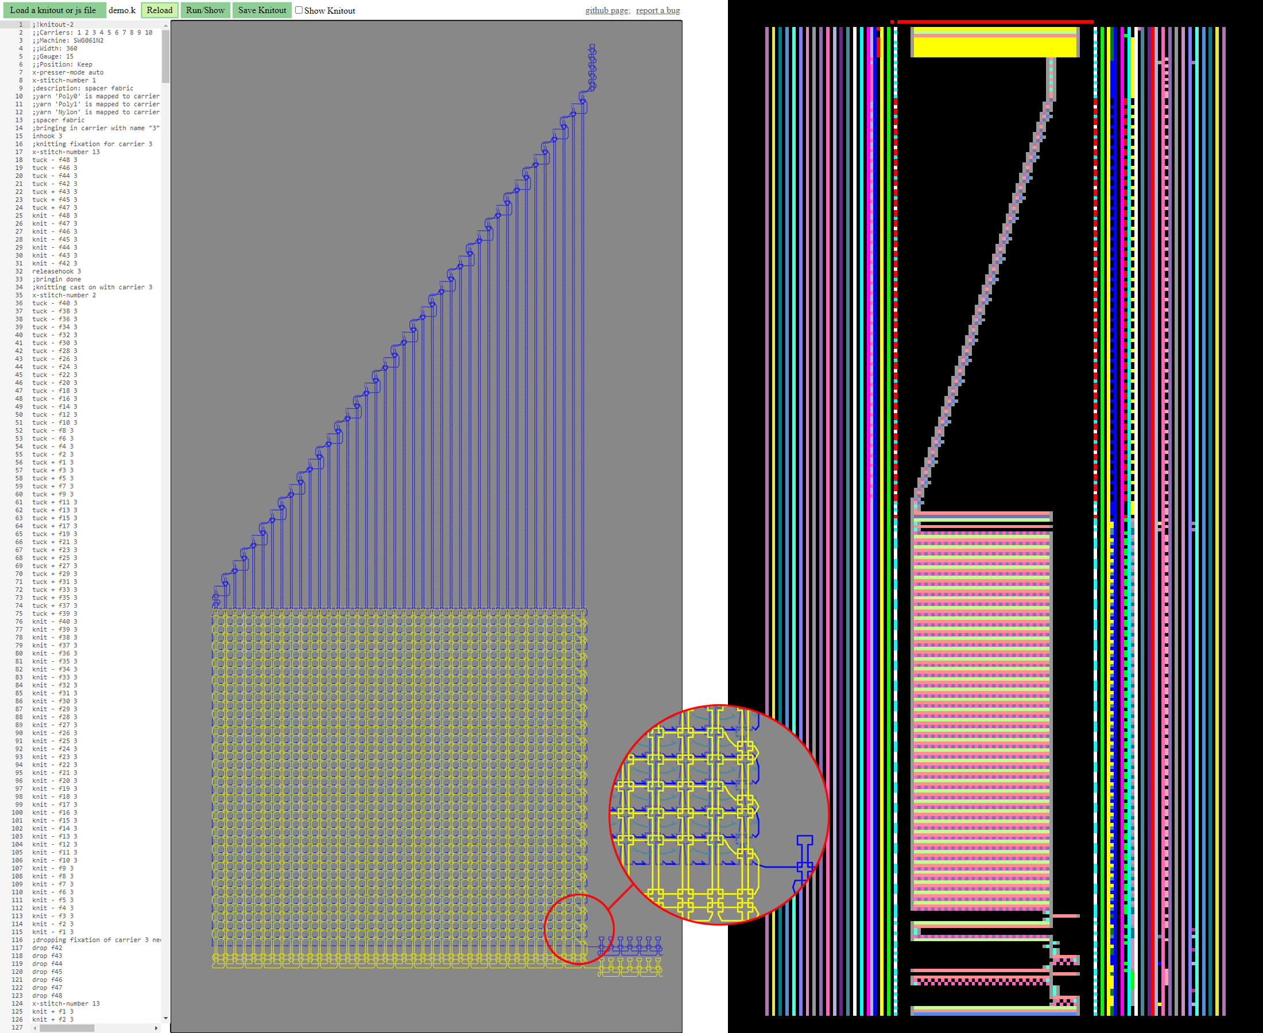Click the editor's horizontal scrollbar thumb
The image size is (1263, 1033).
67,1028
